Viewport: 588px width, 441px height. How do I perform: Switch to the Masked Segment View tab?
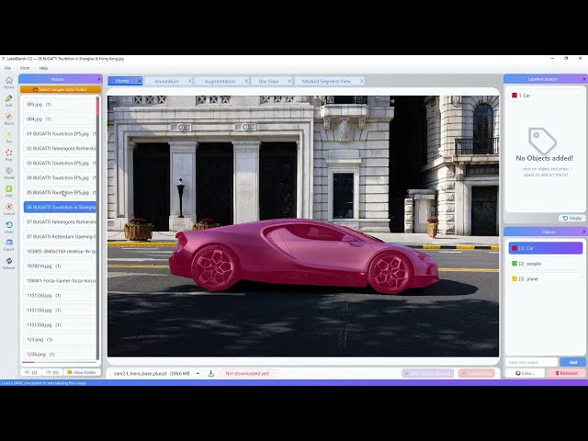(326, 81)
